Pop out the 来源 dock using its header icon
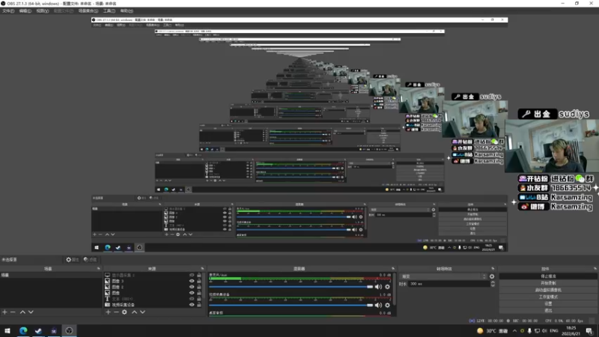Viewport: 599px width, 337px height. [202, 269]
